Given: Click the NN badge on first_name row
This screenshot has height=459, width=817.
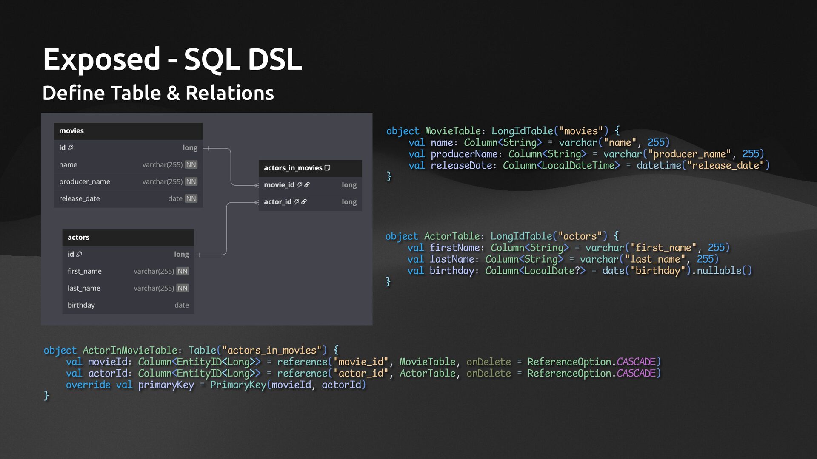Looking at the screenshot, I should point(183,271).
